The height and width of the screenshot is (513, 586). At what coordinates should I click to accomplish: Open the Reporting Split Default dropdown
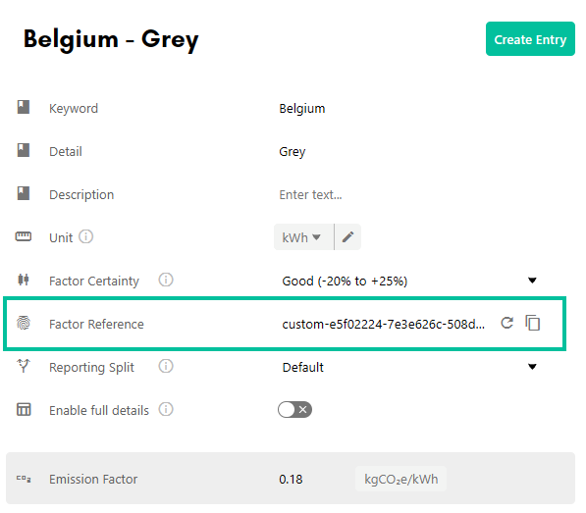click(x=409, y=367)
